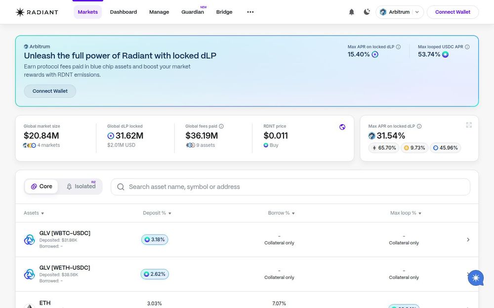
Task: Open the Dashboard tab
Action: 123,12
